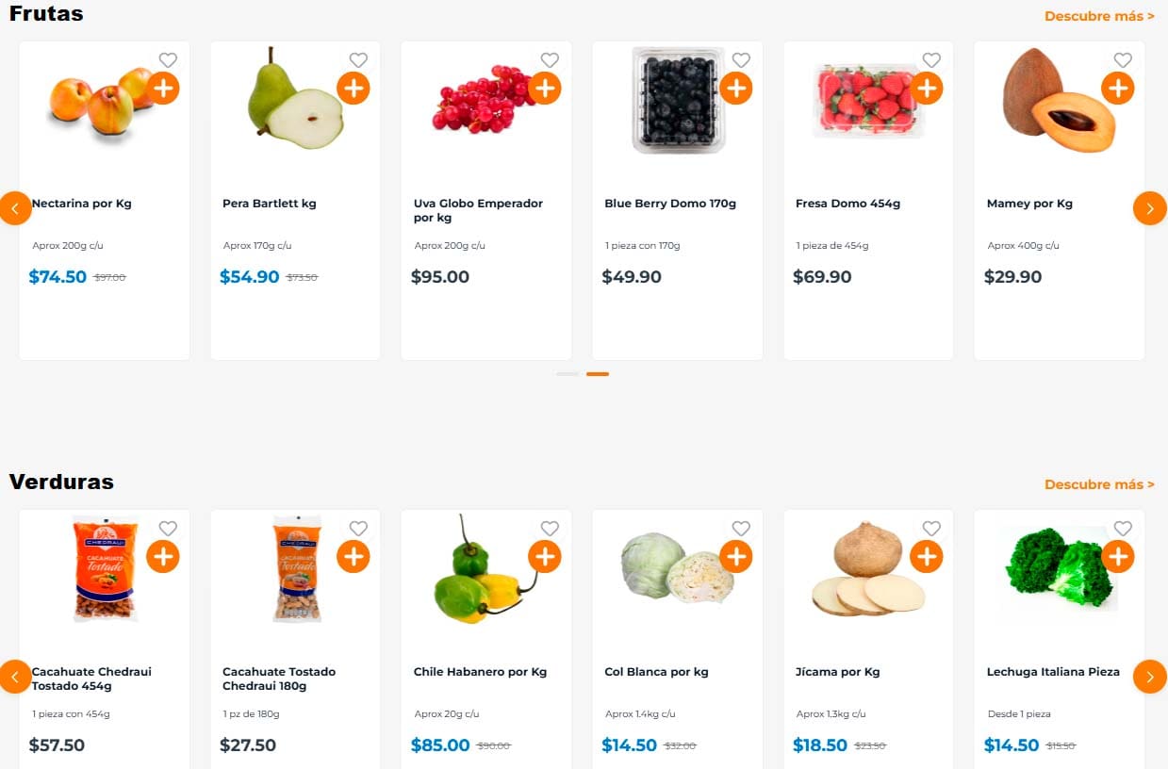Add Mamey por Kg to cart
This screenshot has width=1168, height=769.
(x=1117, y=89)
